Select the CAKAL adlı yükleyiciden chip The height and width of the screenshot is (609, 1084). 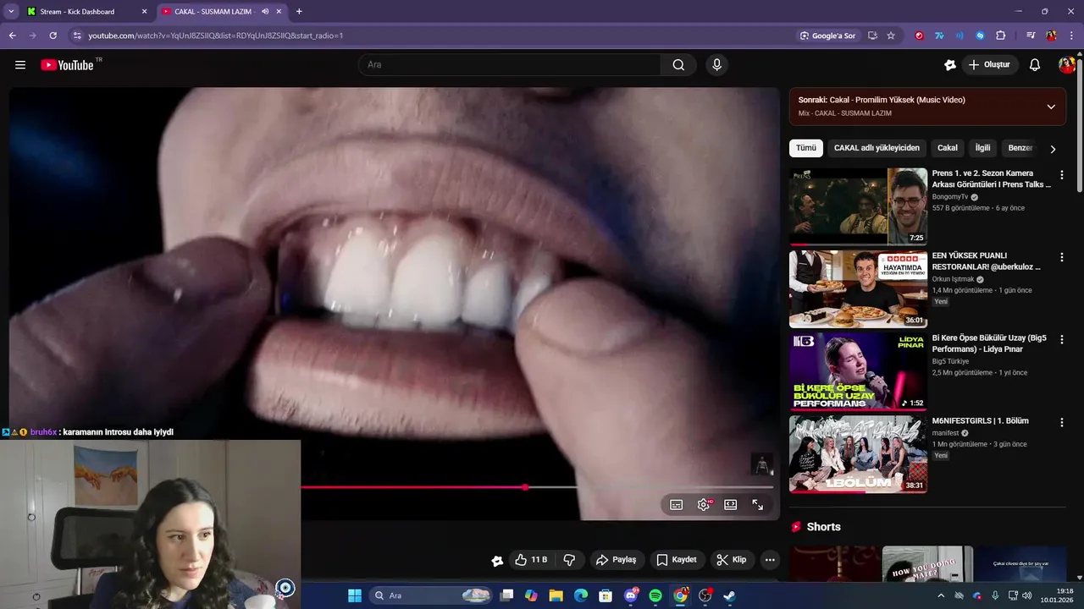tap(877, 148)
